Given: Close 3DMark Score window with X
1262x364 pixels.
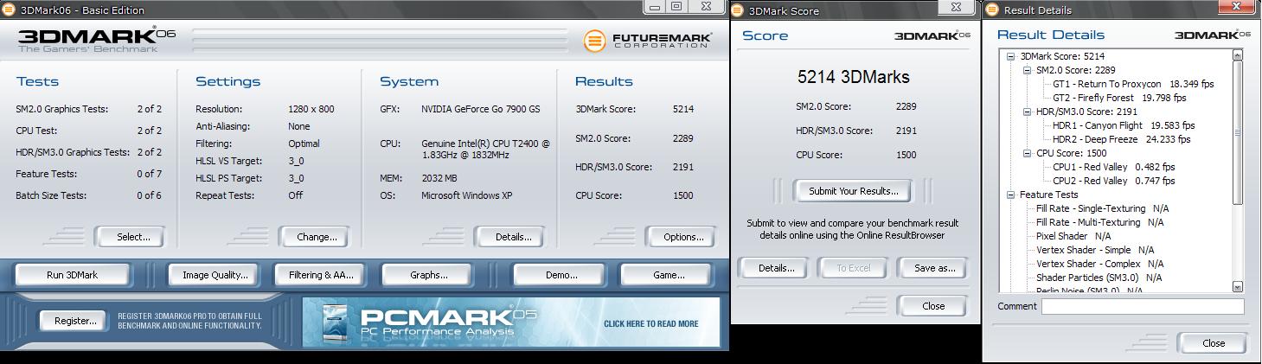Looking at the screenshot, I should click(957, 6).
